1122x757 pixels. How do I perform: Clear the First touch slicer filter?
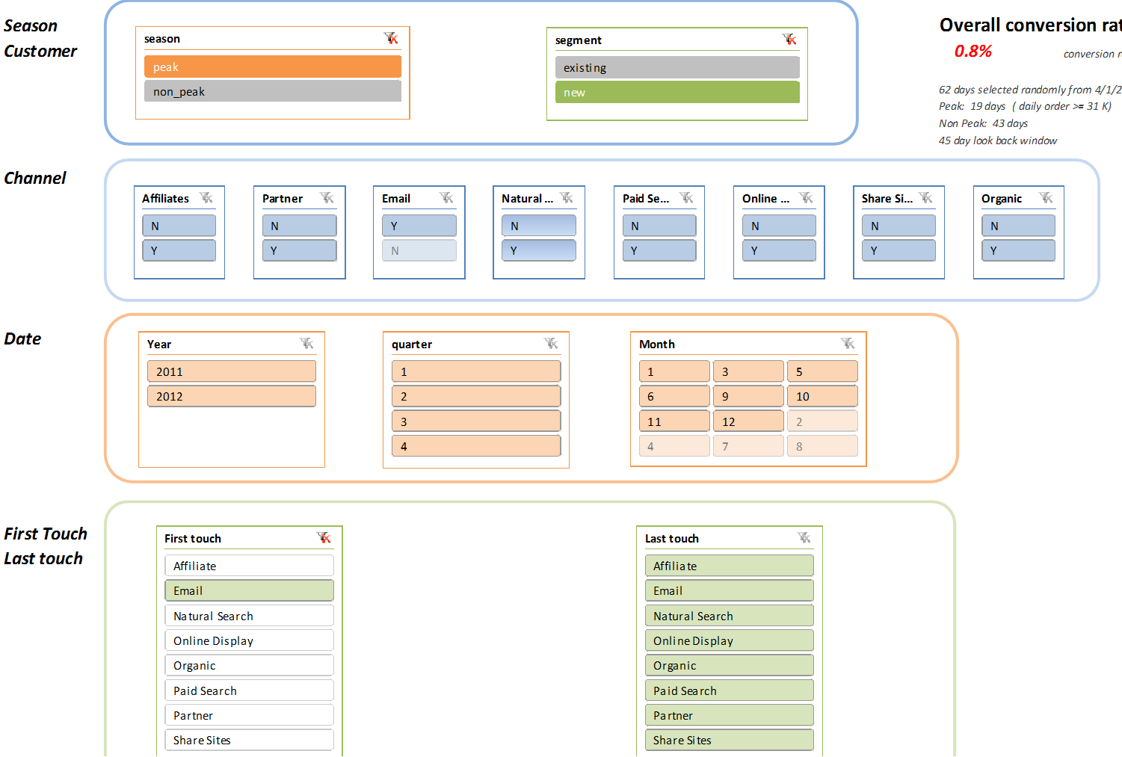click(x=324, y=538)
